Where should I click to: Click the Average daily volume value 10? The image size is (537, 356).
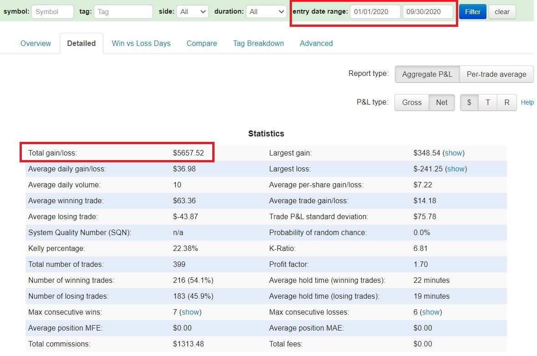177,185
